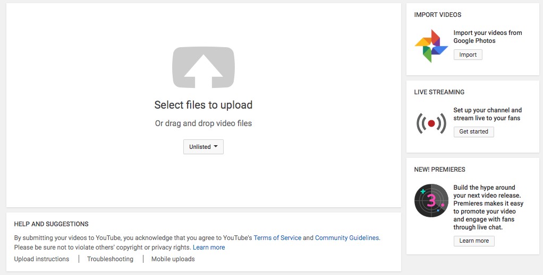Click the large upload arrow icon

[203, 67]
